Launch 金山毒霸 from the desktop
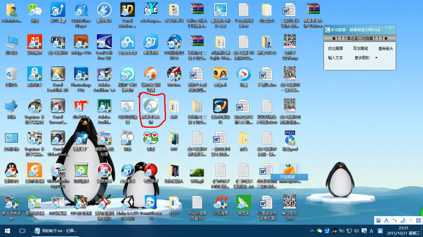 [58, 13]
